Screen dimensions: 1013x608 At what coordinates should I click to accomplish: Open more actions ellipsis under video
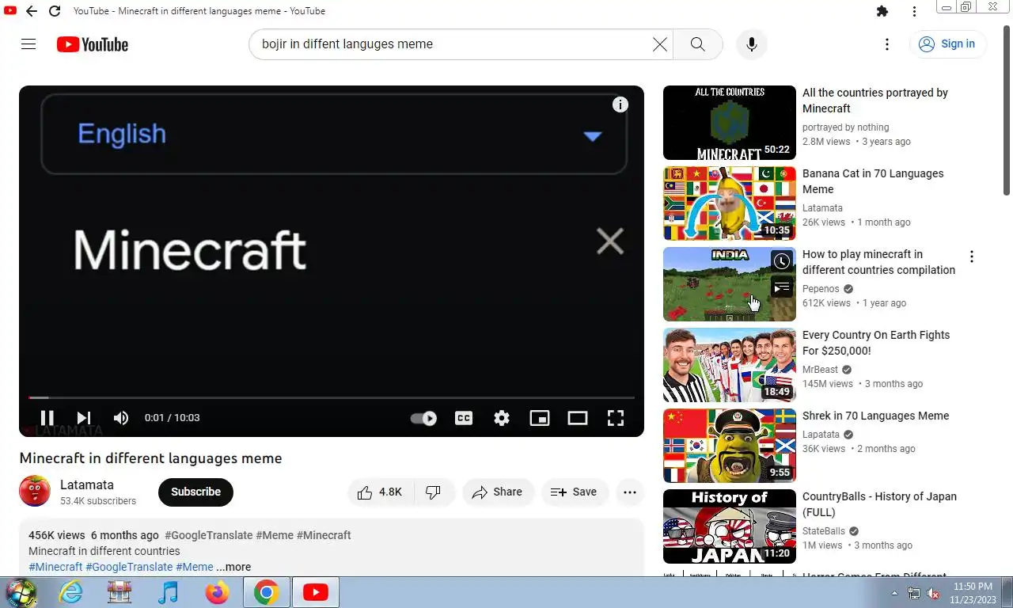pos(630,492)
